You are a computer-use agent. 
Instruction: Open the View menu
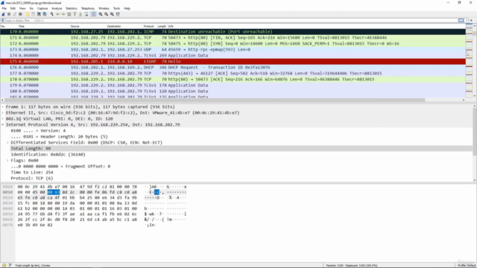(x=22, y=8)
